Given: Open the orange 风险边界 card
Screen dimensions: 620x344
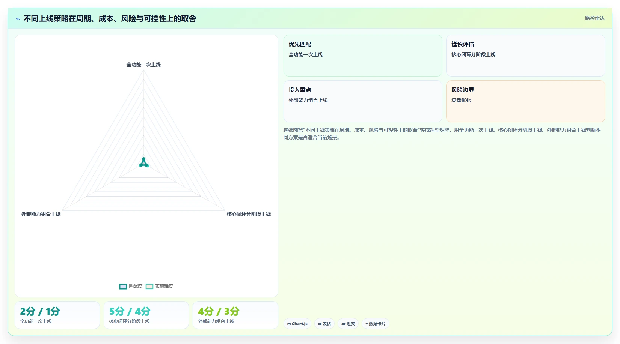Looking at the screenshot, I should (525, 101).
